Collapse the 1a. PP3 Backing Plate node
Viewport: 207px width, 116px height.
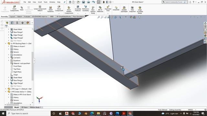6,43
